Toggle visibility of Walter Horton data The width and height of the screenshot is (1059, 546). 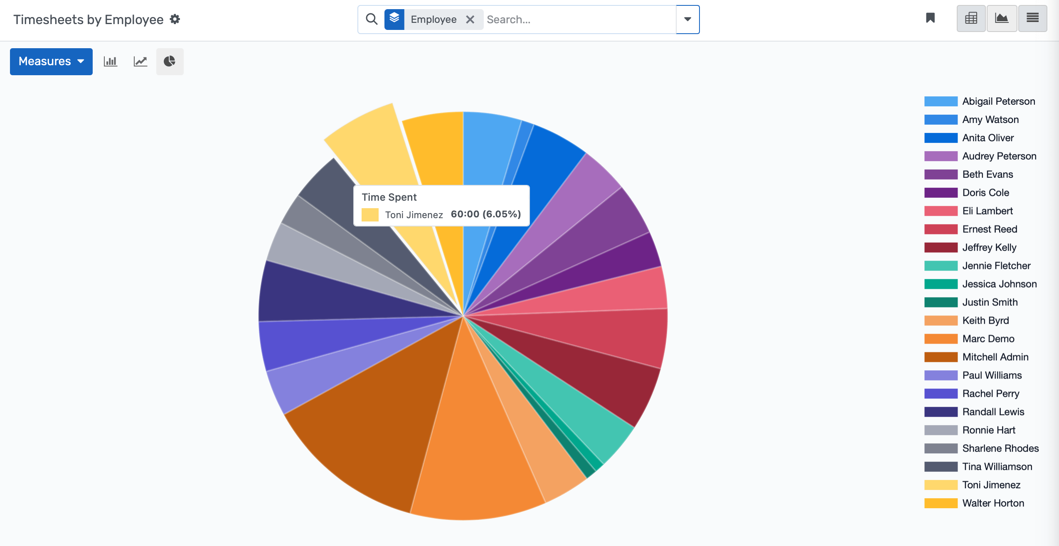(993, 503)
